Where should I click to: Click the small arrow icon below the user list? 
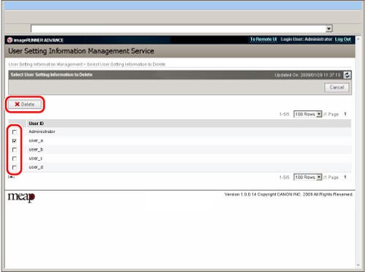pos(11,177)
